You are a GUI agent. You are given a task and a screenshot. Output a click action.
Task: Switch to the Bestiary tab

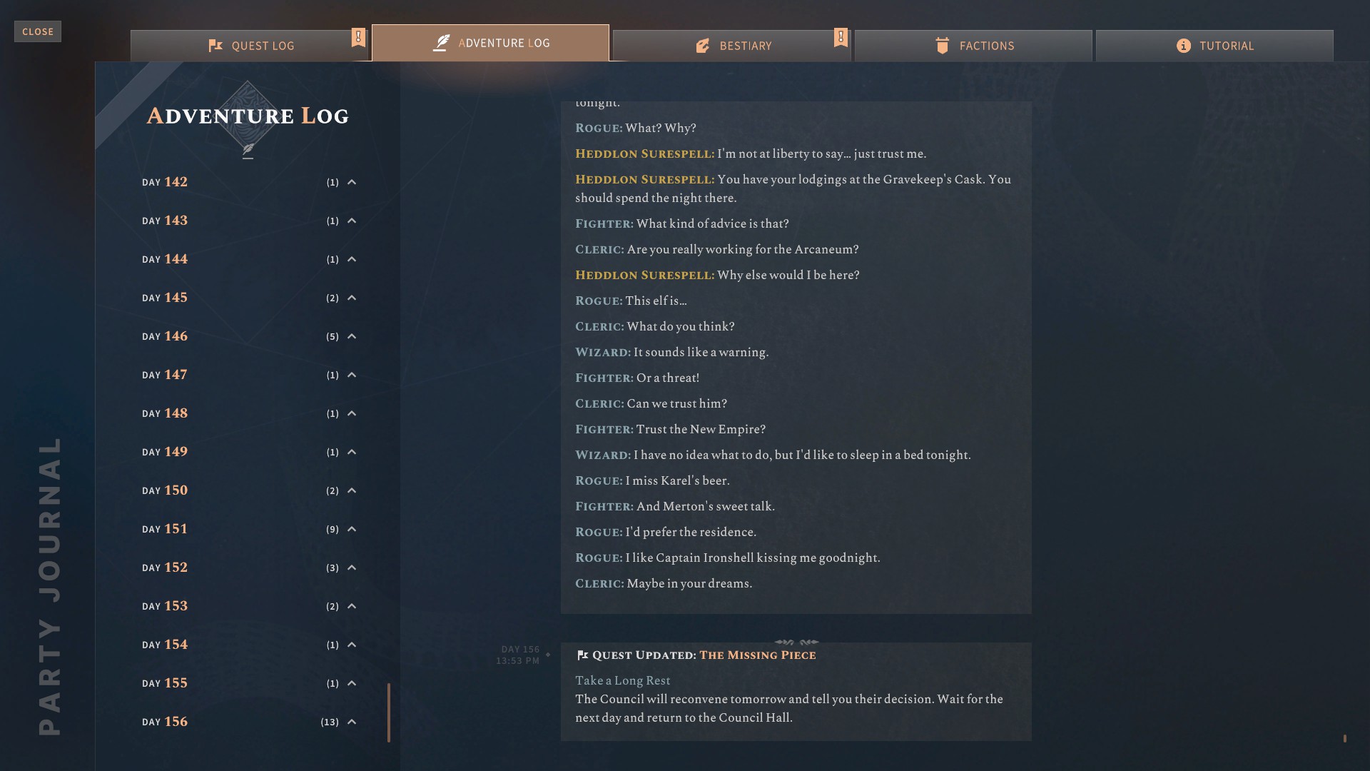click(731, 46)
